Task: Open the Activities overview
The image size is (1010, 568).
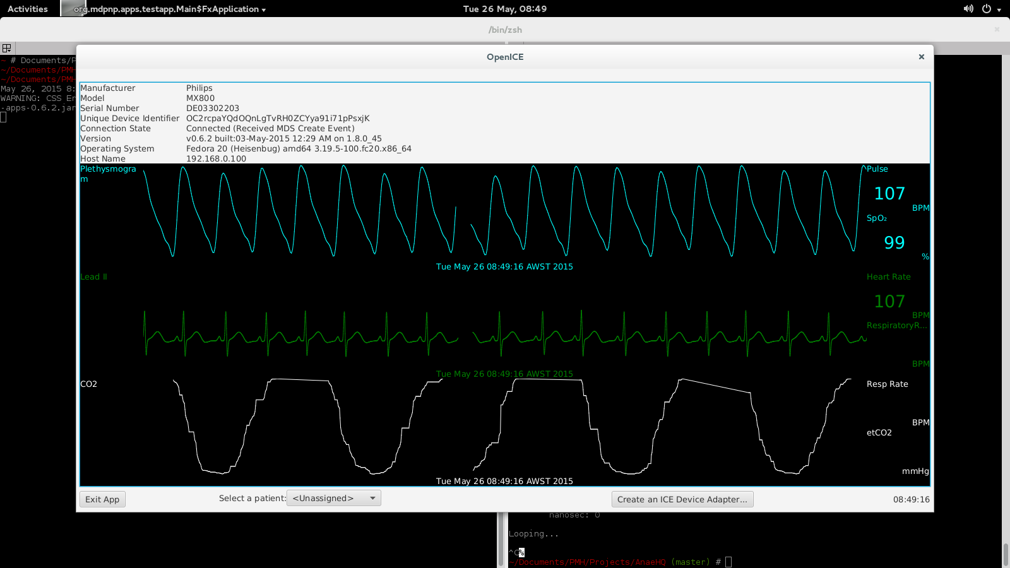Action: click(x=28, y=9)
